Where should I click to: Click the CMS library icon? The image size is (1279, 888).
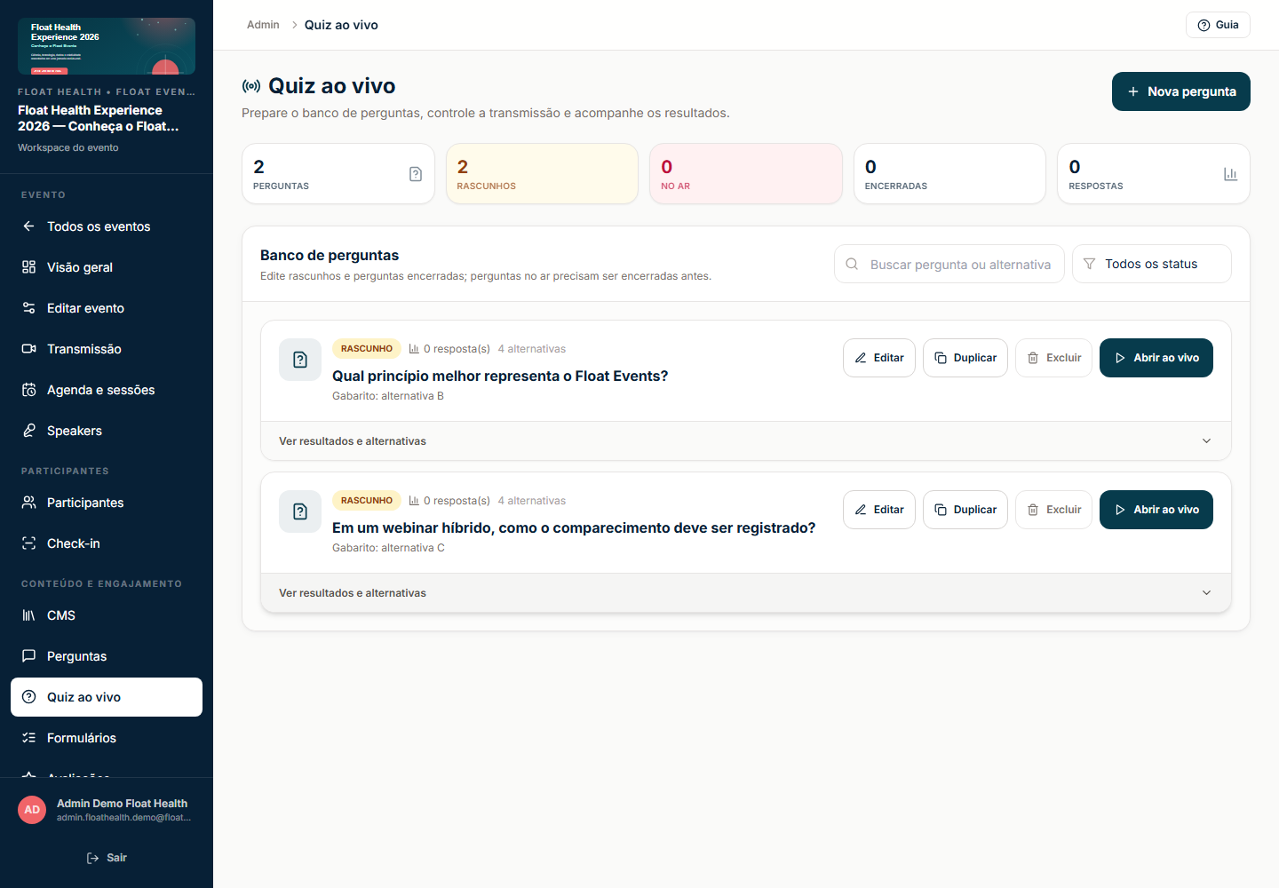pos(29,615)
